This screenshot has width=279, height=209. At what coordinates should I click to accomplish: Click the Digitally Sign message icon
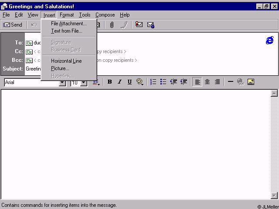[139, 25]
